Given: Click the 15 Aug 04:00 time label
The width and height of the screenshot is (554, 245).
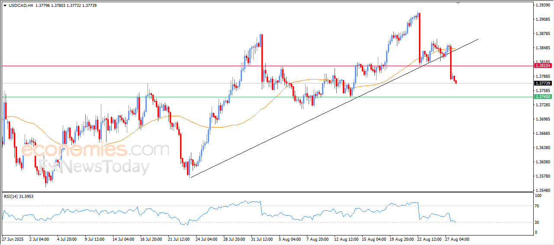Looking at the screenshot, I should tap(374, 239).
